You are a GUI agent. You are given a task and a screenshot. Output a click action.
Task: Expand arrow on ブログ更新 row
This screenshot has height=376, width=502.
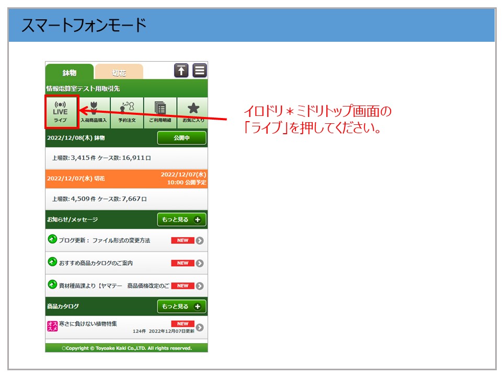200,241
